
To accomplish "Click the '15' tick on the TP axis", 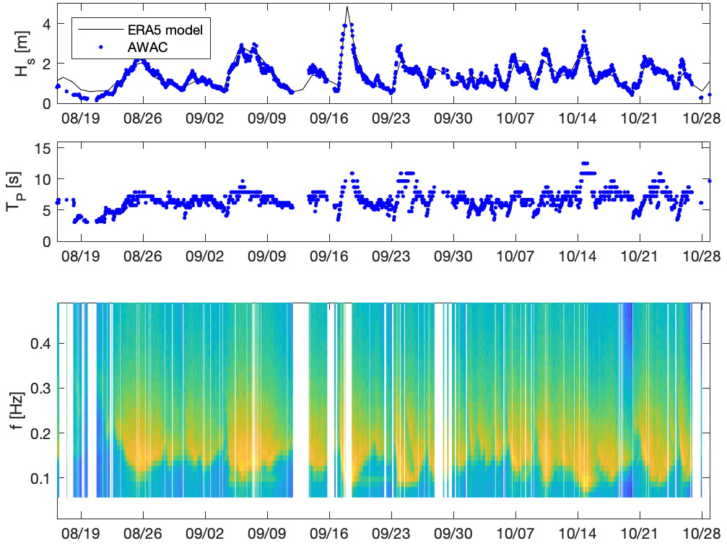I will tap(43, 149).
